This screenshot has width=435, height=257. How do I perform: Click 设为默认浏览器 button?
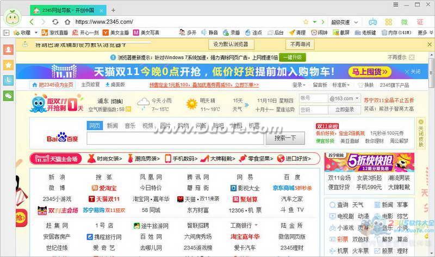(x=231, y=44)
